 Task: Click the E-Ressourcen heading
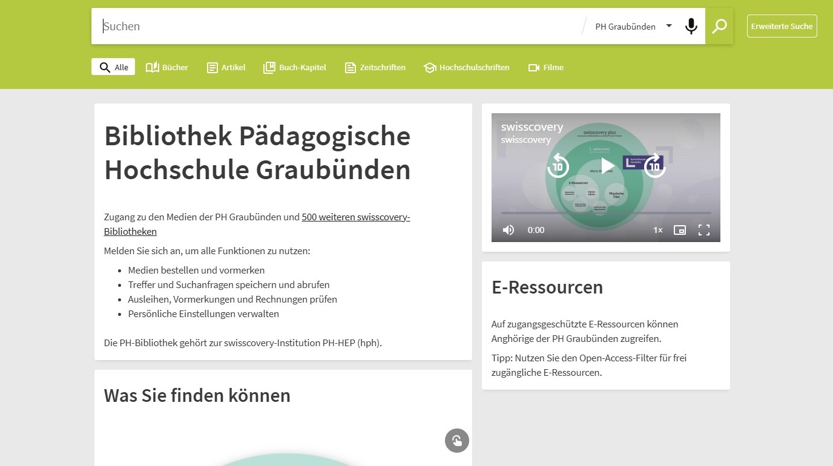[x=547, y=287]
